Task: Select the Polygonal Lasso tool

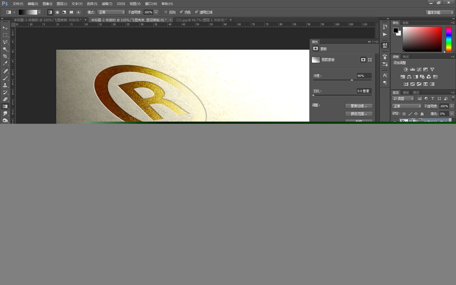Action: [5, 42]
